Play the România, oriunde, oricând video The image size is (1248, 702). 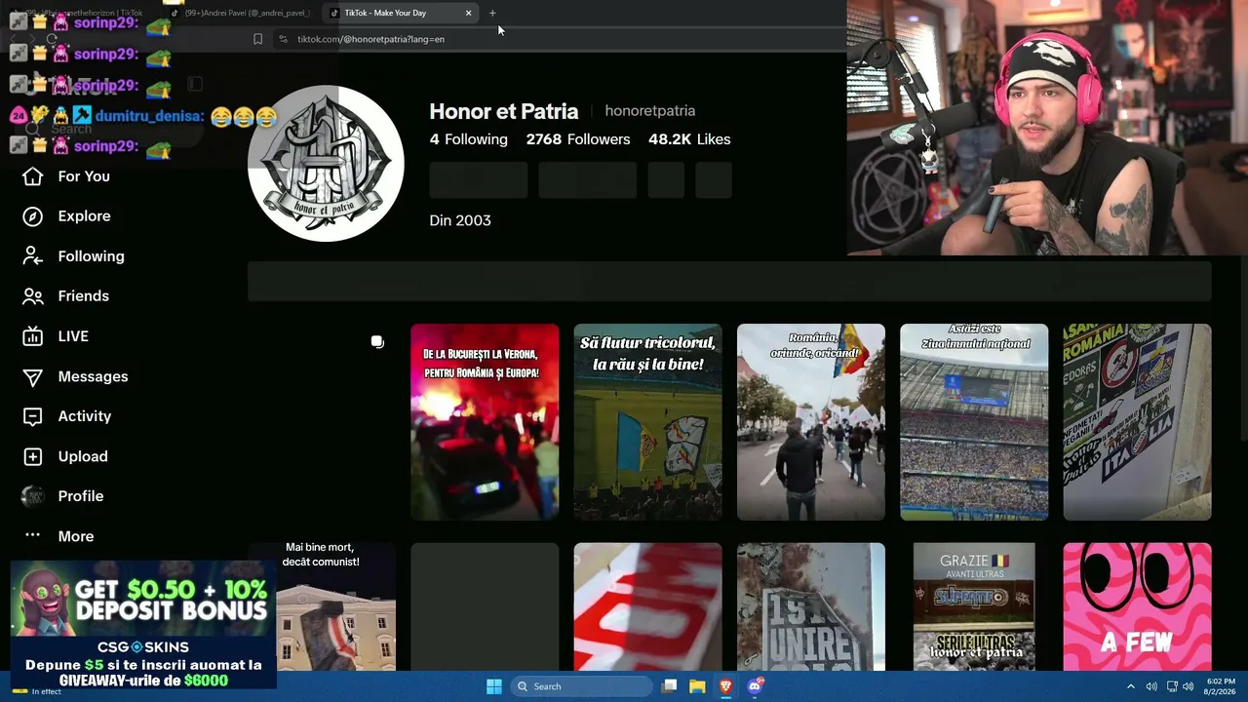point(811,422)
